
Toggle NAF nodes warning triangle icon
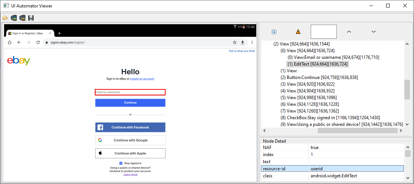(x=298, y=32)
